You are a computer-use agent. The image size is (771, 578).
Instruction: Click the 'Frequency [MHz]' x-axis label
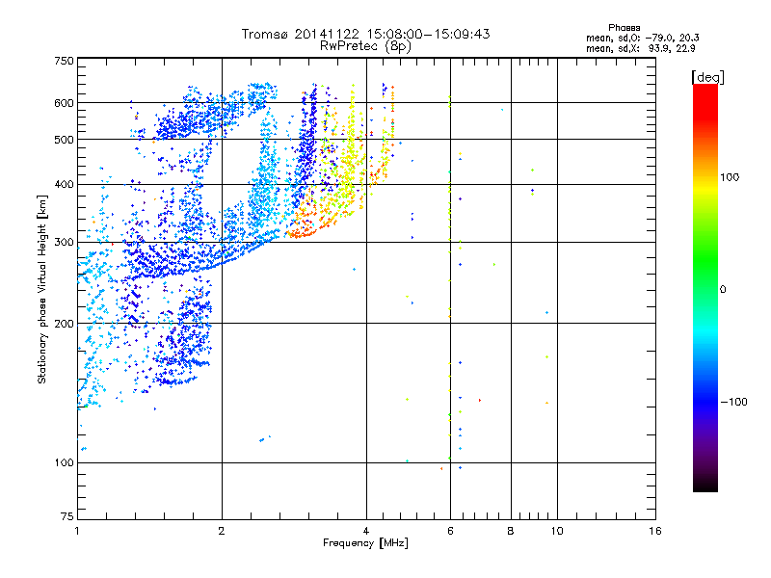pos(365,543)
